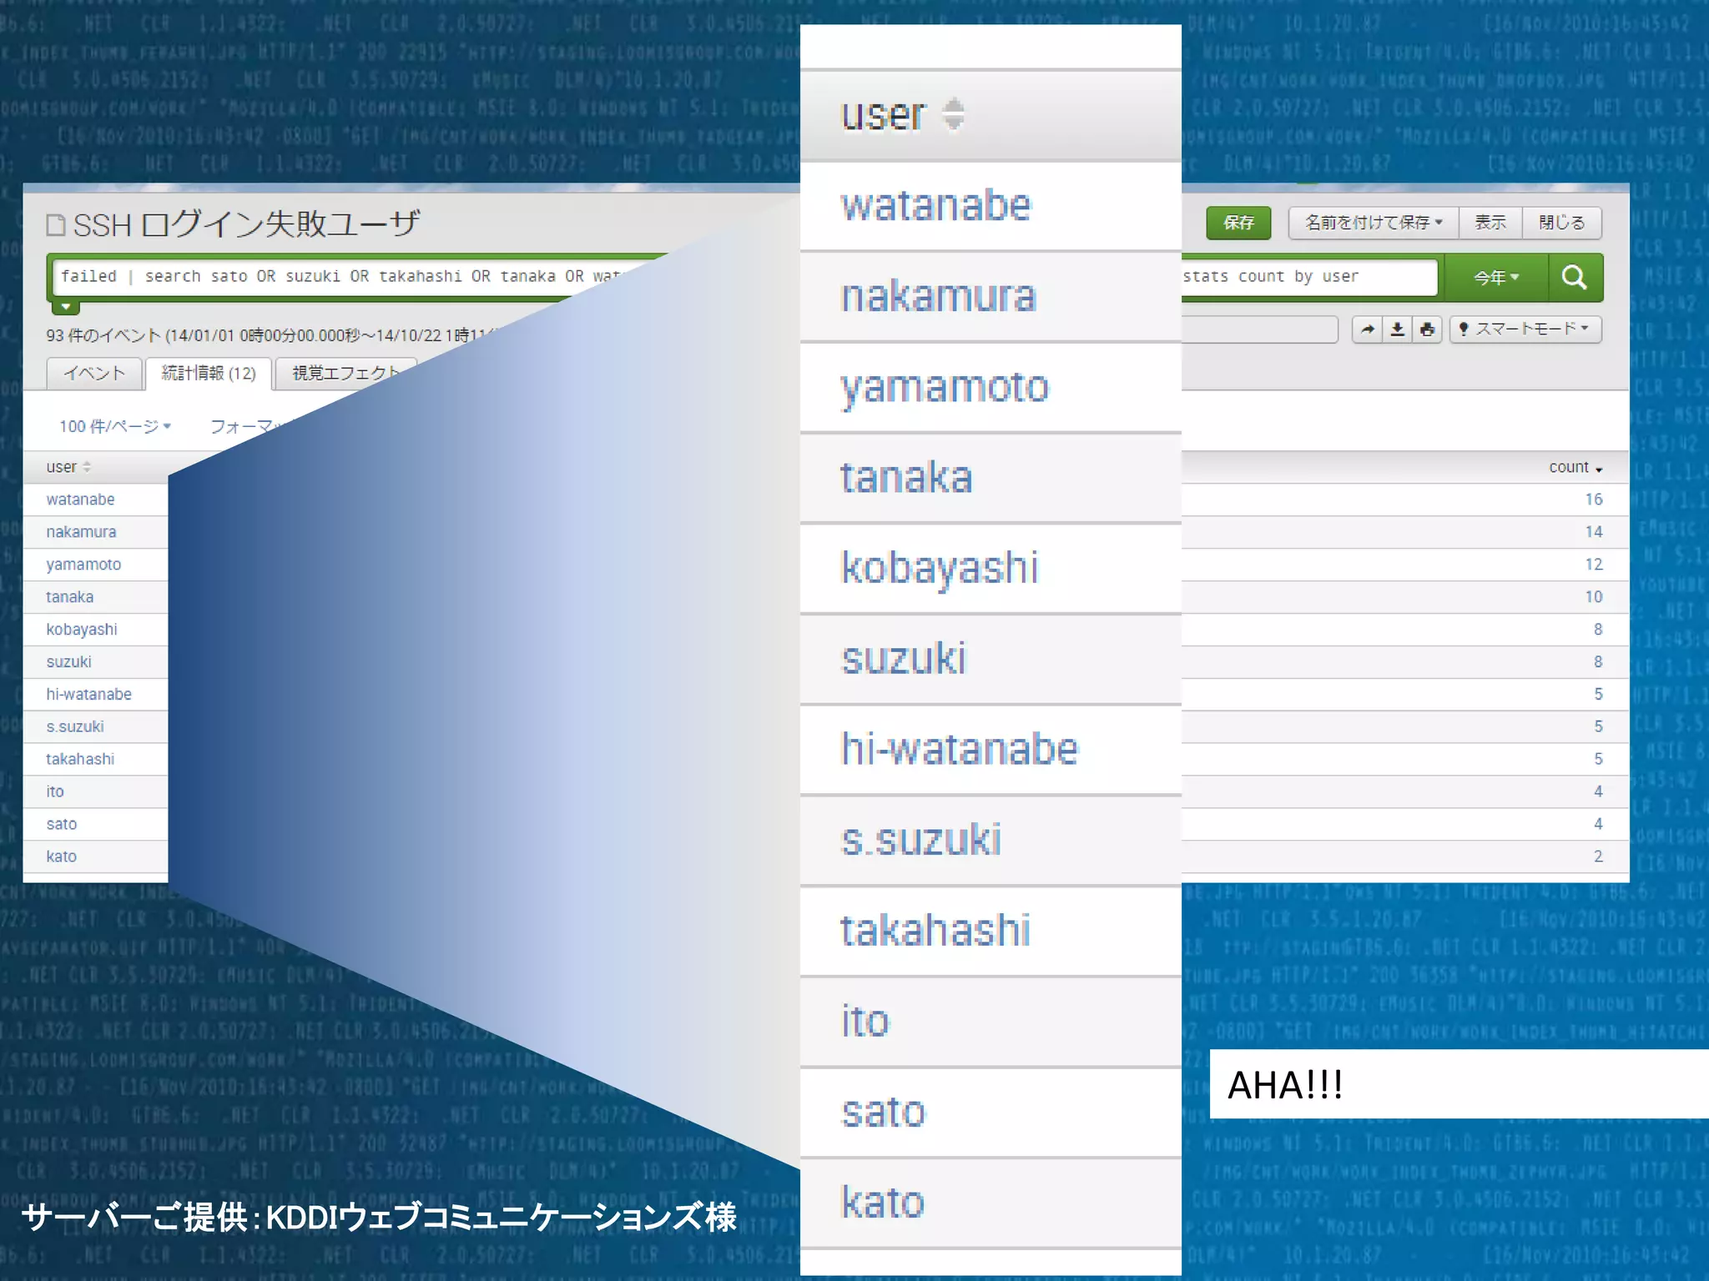Click the count value 16
1709x1281 pixels.
[x=1594, y=500]
